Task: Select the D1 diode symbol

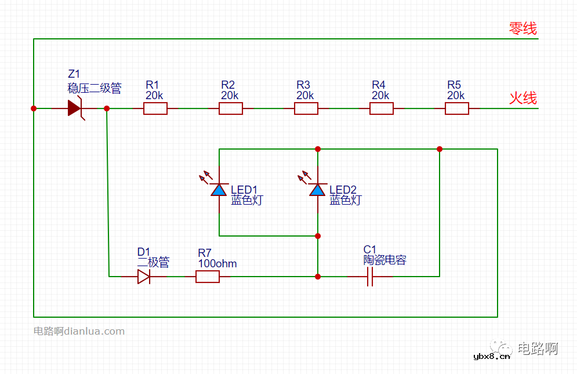Action: [143, 277]
